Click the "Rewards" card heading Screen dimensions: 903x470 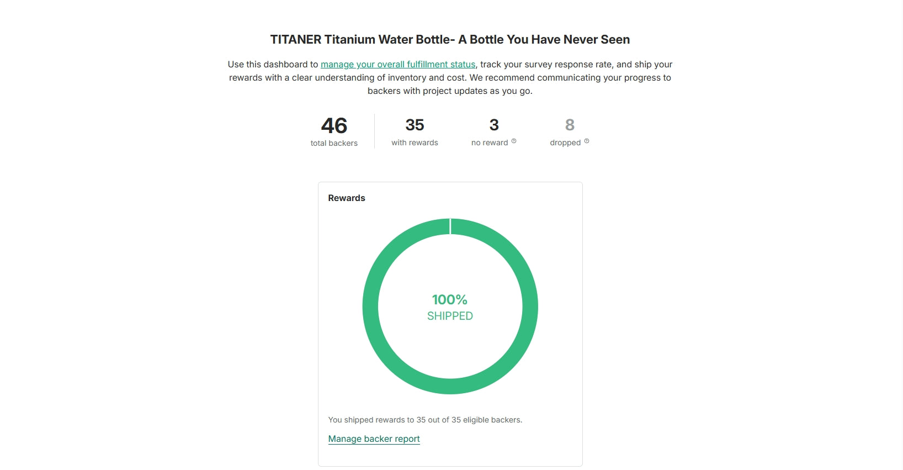pyautogui.click(x=347, y=198)
